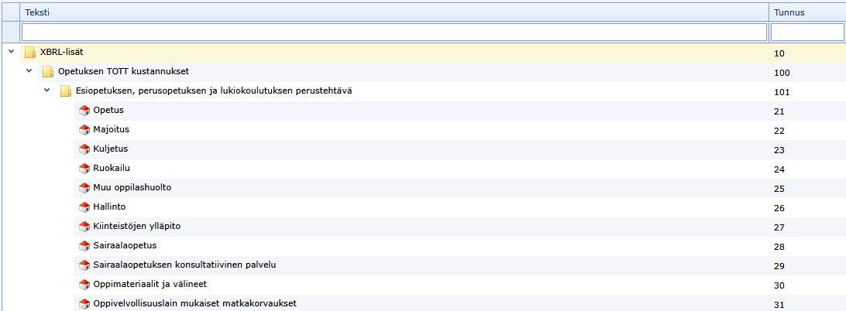Click the red cube icon beside Ruokailu
Screen dimensions: 846x311
pos(84,169)
